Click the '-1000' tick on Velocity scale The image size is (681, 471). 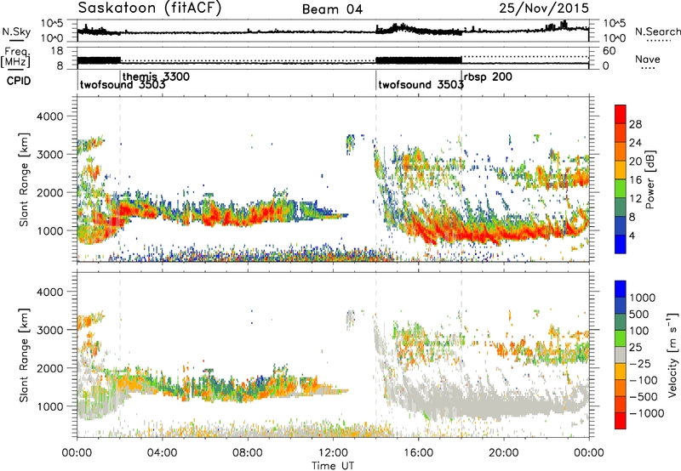pyautogui.click(x=647, y=413)
